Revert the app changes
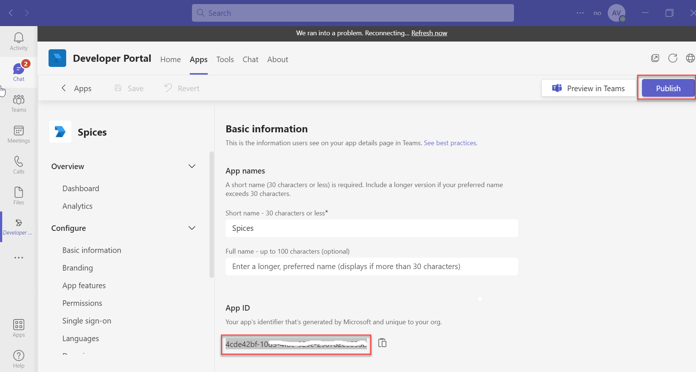The height and width of the screenshot is (372, 696). tap(182, 88)
